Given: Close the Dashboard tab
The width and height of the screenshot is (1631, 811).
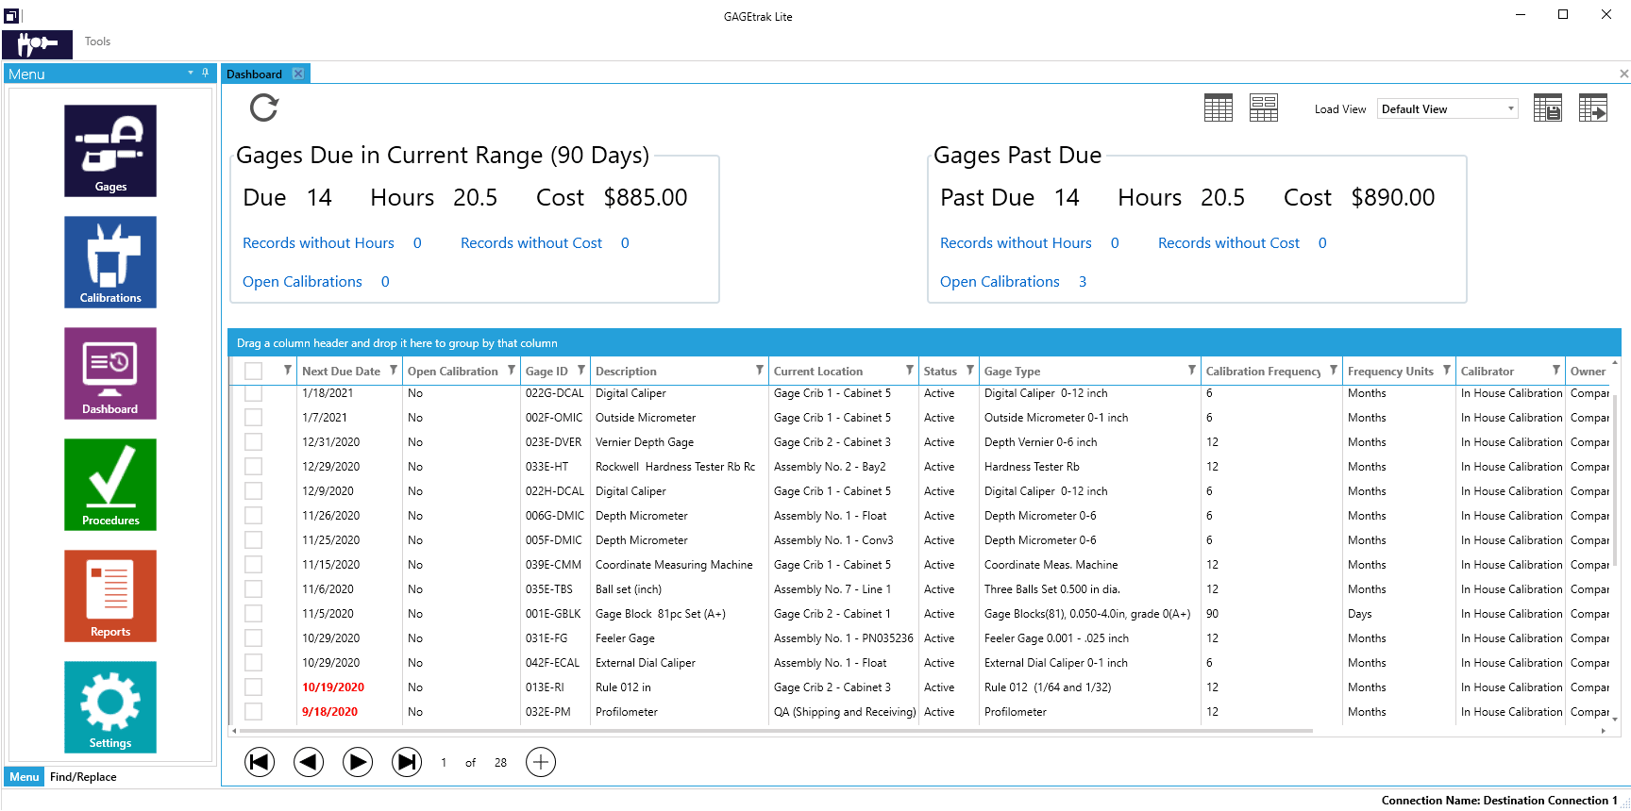Looking at the screenshot, I should pyautogui.click(x=298, y=74).
